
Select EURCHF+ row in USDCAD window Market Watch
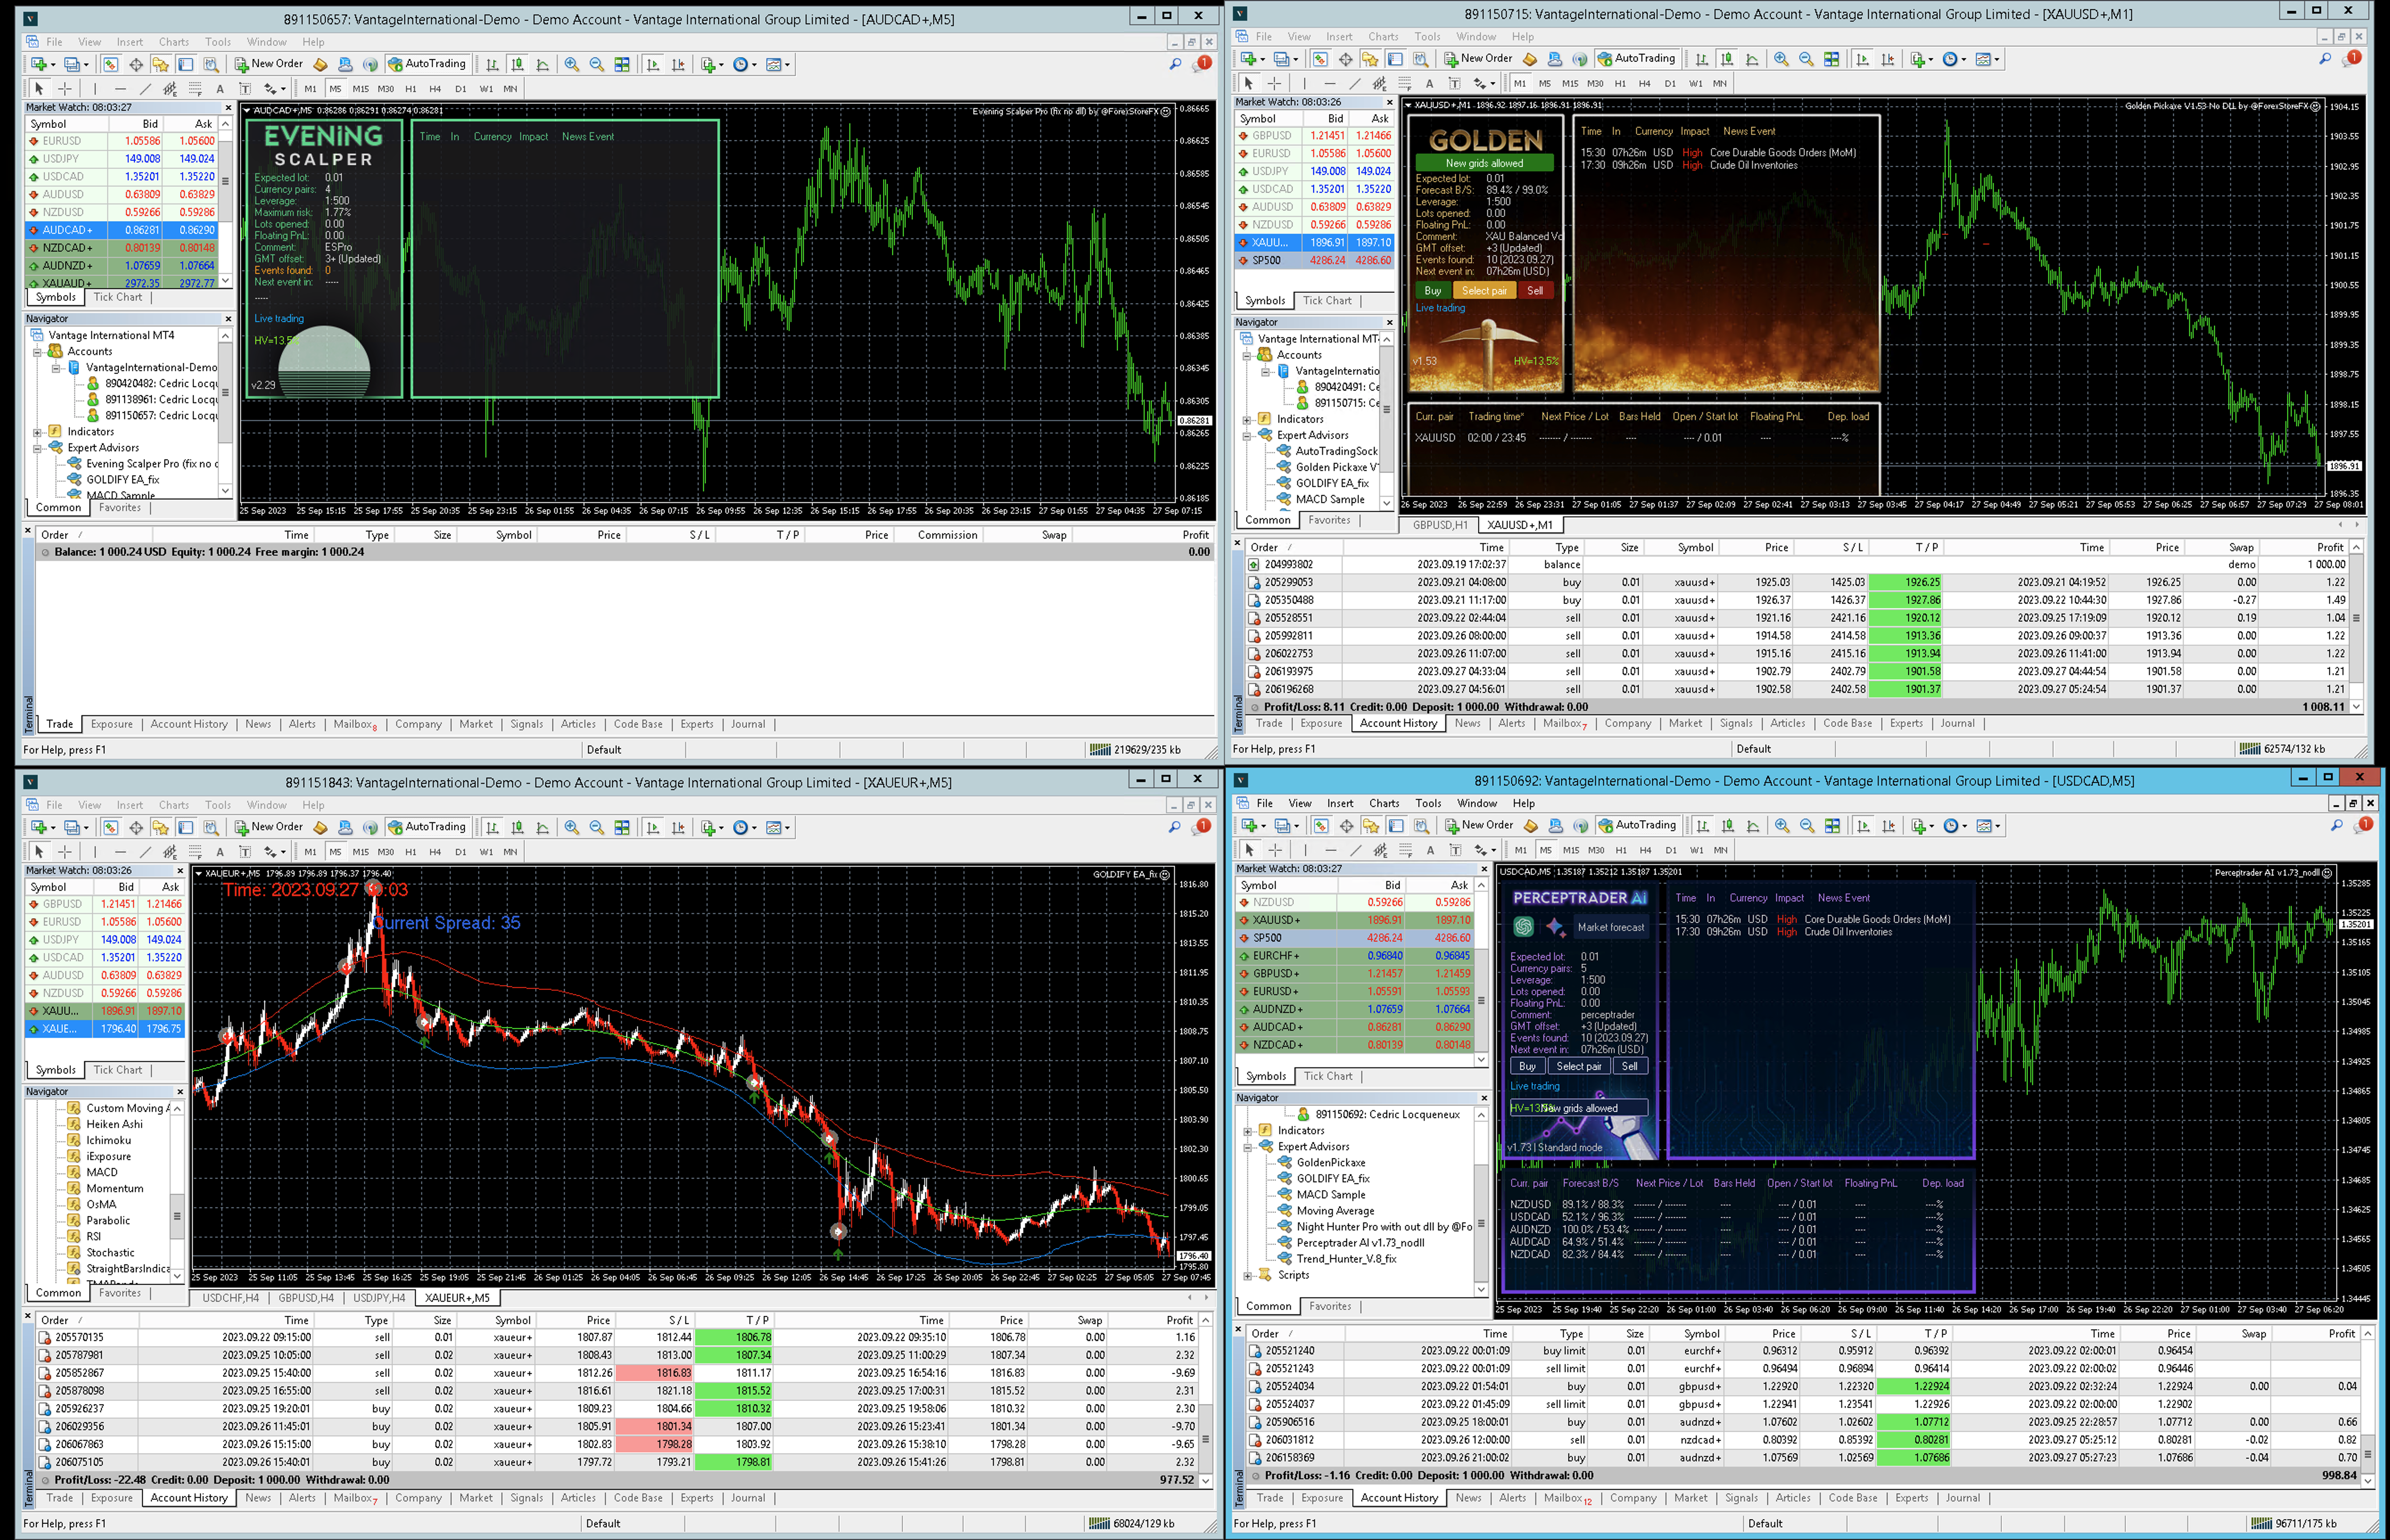coord(1355,956)
